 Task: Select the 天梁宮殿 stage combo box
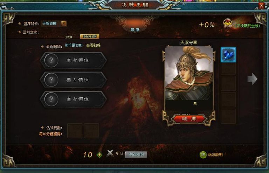(54, 23)
